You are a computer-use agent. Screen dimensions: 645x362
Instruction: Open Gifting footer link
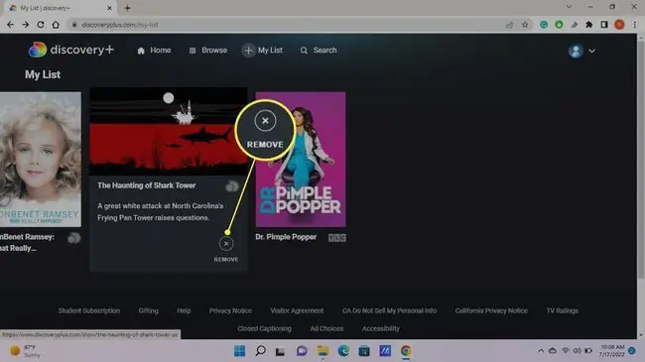pos(148,310)
